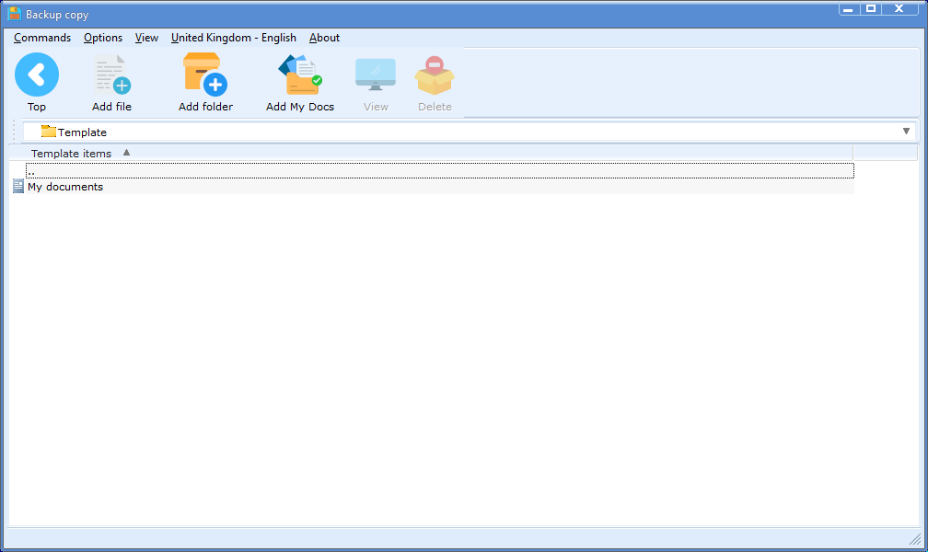
Task: Click the My documents item icon
Action: pyautogui.click(x=18, y=187)
